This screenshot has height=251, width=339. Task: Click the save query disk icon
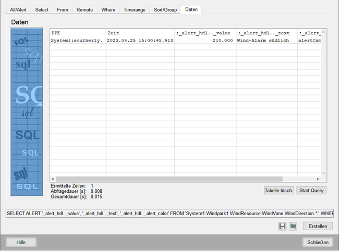[x=282, y=226]
